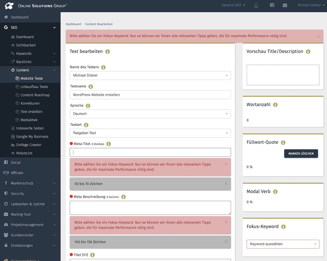Dismiss the top Fokus-Keyword warning banner

[318, 36]
